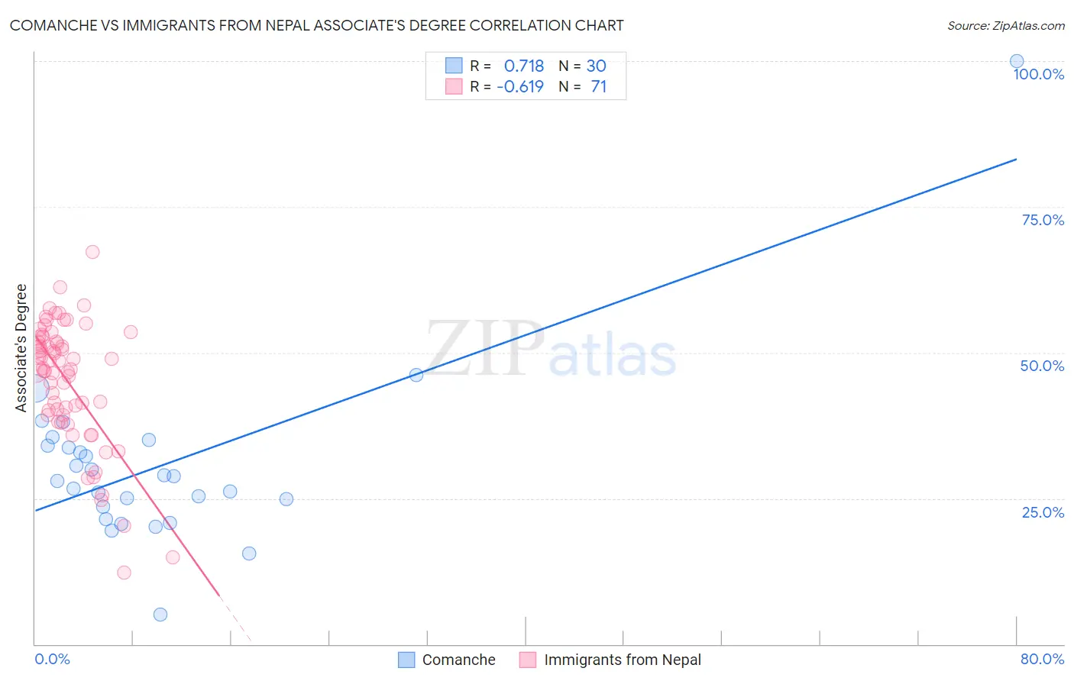Select the Comanche data point at 100%
Screen dimensions: 1074x681
click(x=1017, y=61)
